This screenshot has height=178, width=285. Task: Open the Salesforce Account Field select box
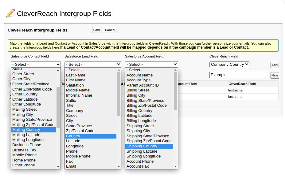151,65
